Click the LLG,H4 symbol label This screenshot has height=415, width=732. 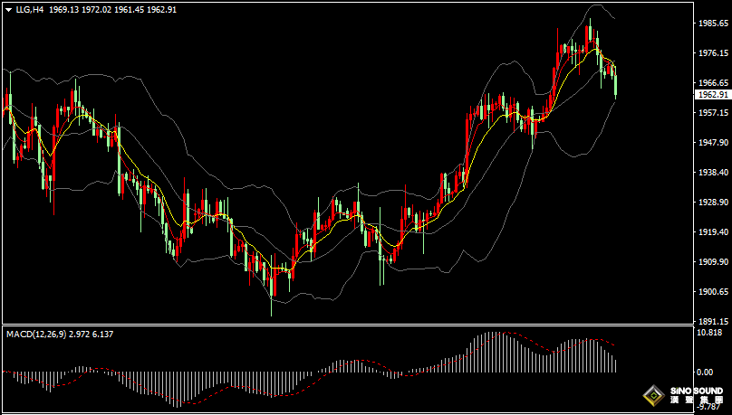tap(29, 10)
